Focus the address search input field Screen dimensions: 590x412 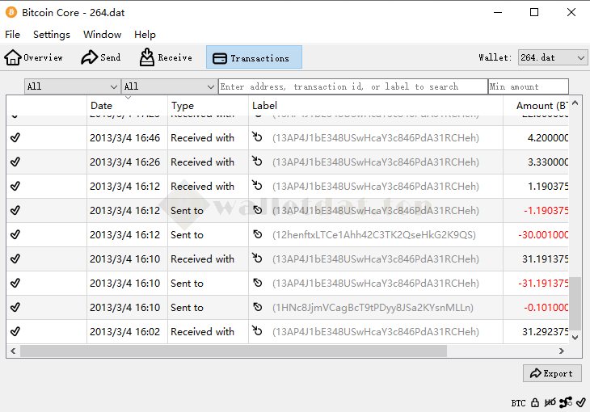pos(352,86)
